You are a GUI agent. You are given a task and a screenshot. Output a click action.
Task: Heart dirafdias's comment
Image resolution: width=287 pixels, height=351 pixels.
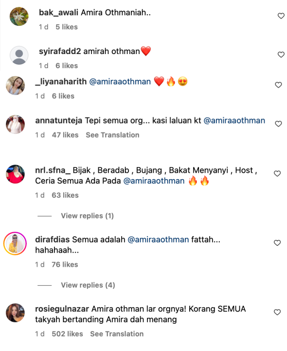point(277,243)
